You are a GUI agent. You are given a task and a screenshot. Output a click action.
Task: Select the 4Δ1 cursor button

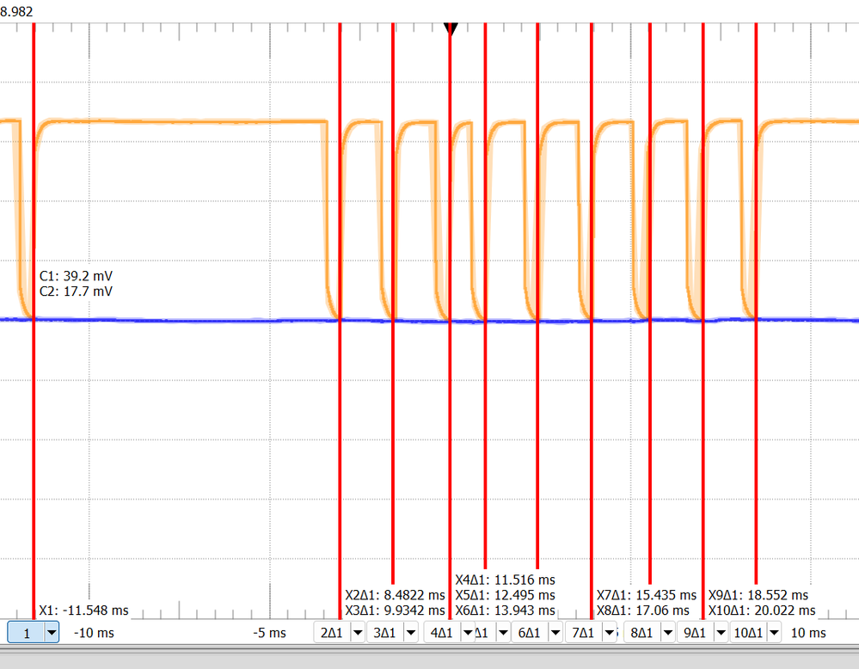click(x=442, y=633)
